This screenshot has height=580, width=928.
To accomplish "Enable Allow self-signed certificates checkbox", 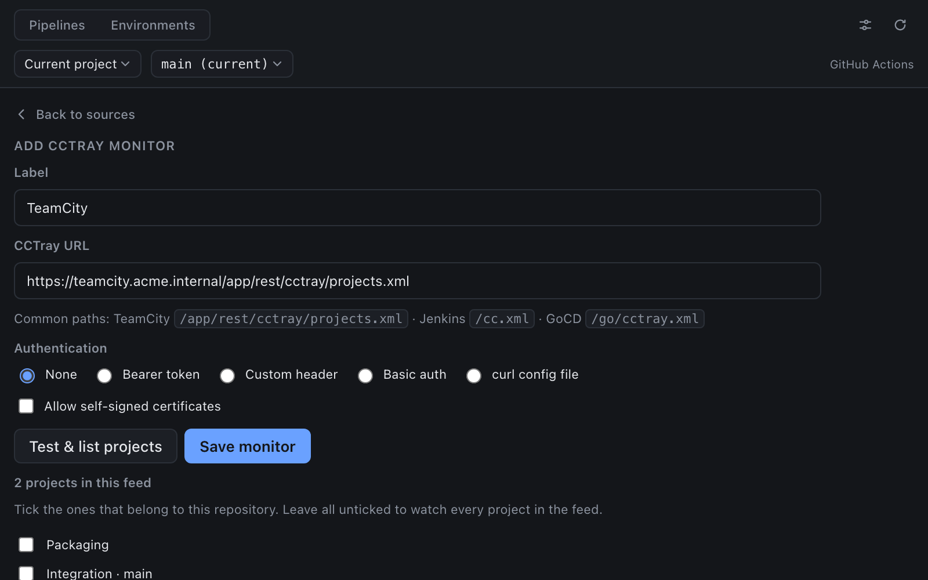I will 26,406.
